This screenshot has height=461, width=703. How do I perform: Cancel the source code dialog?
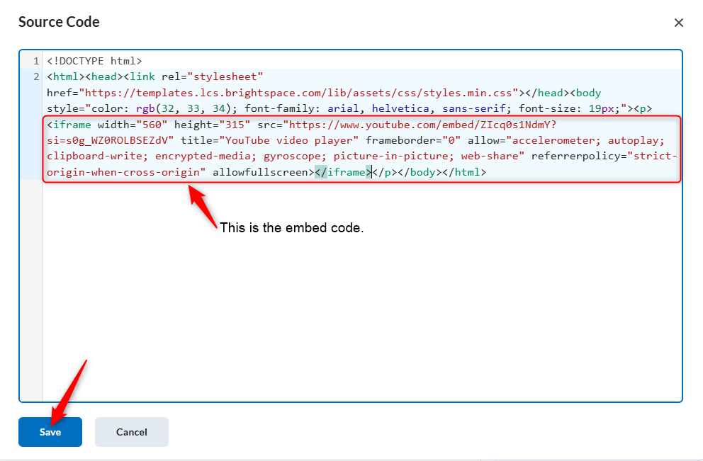[131, 432]
